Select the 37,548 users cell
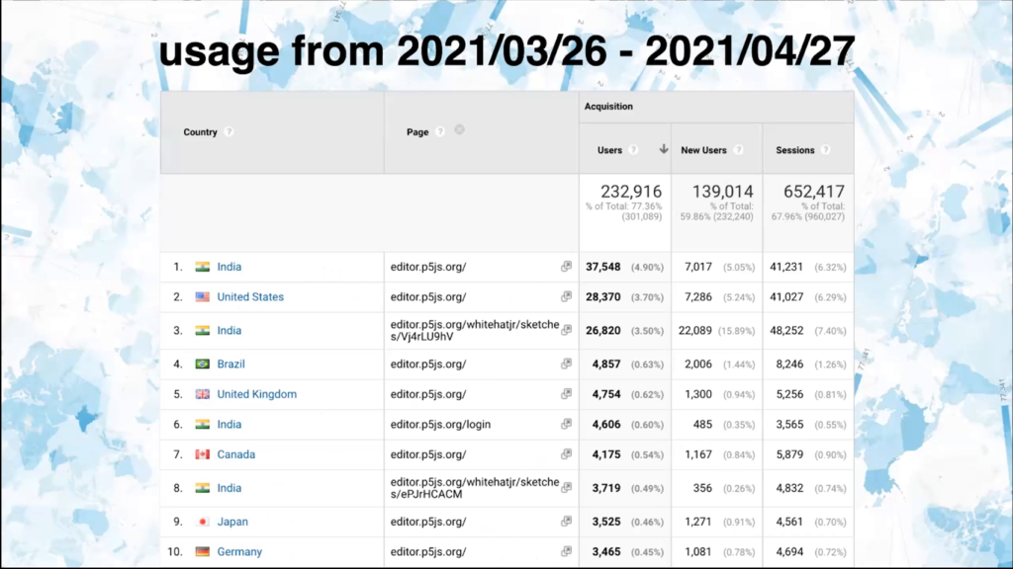Image resolution: width=1013 pixels, height=569 pixels. [602, 267]
